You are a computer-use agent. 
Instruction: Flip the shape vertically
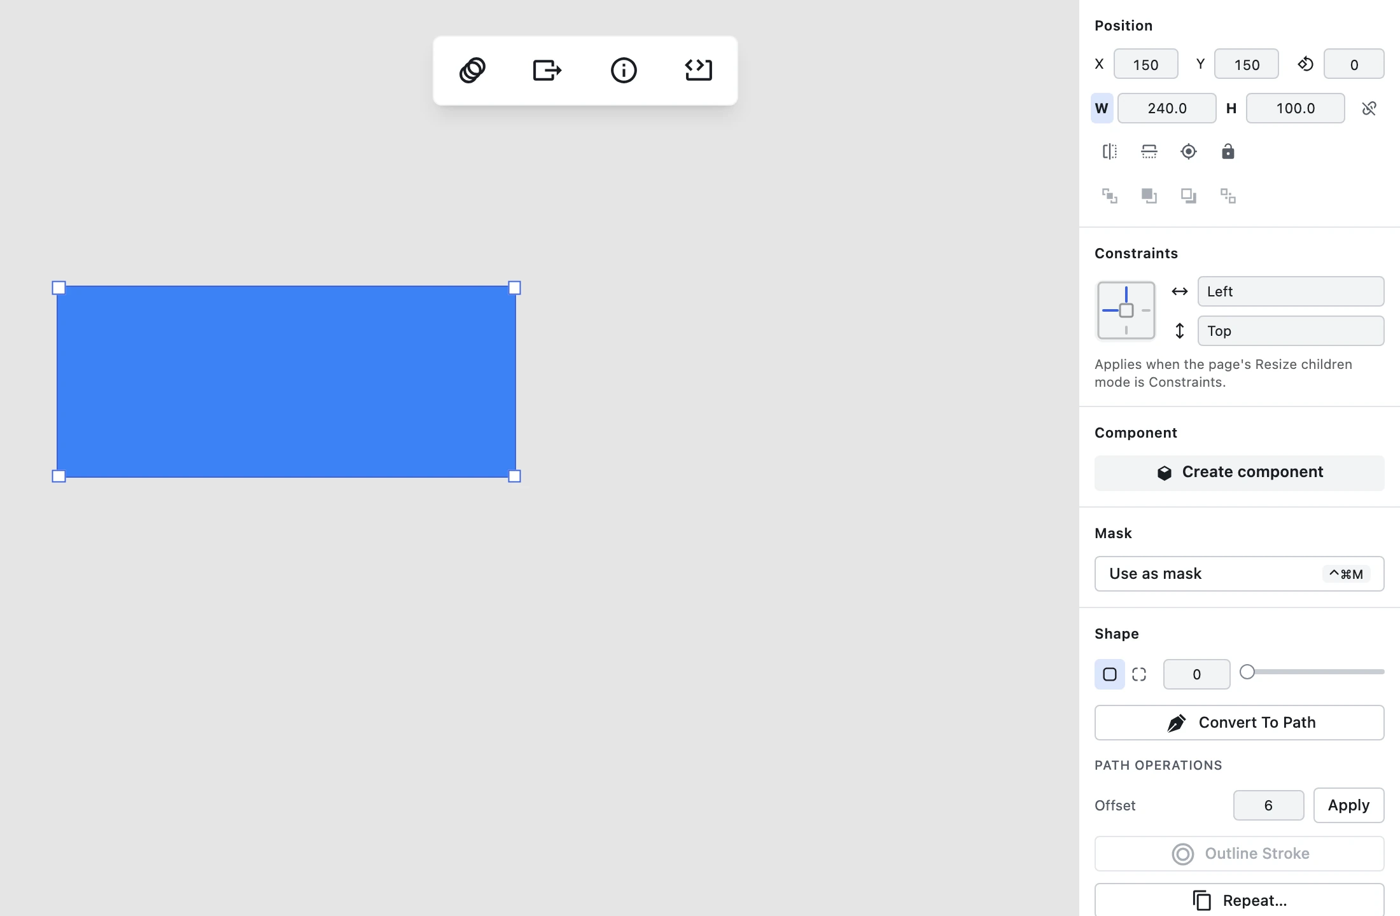coord(1149,151)
